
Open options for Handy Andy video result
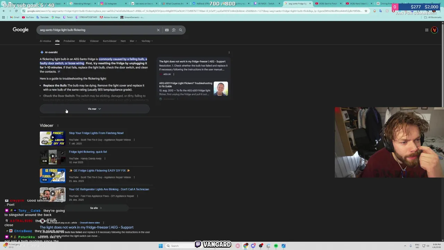click(105, 159)
